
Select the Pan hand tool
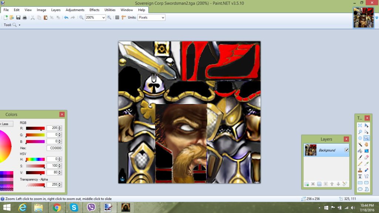[366, 145]
